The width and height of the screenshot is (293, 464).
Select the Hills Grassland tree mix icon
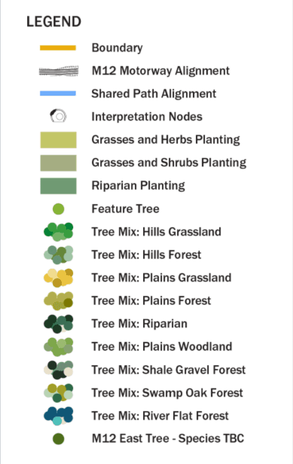coord(59,232)
